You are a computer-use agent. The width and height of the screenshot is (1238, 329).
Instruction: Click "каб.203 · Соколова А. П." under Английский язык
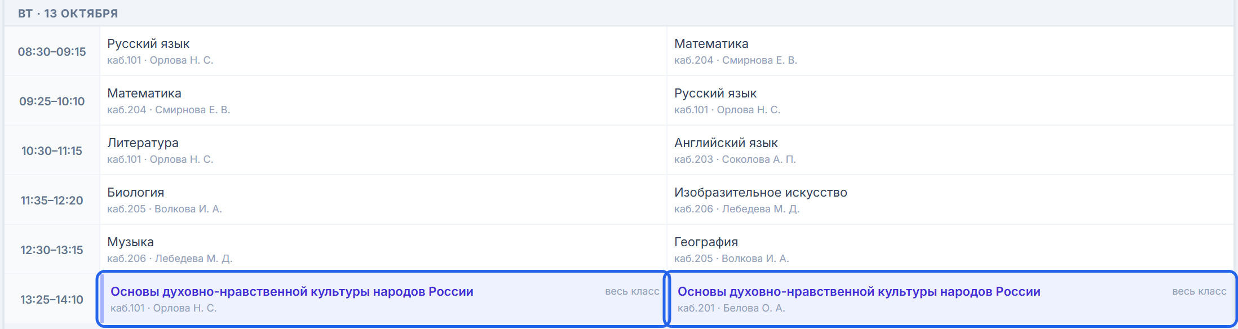coord(735,159)
